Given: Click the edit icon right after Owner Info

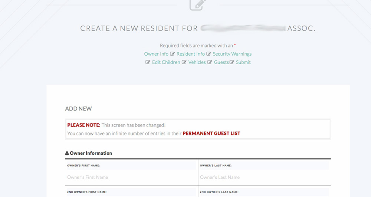Looking at the screenshot, I should 173,54.
